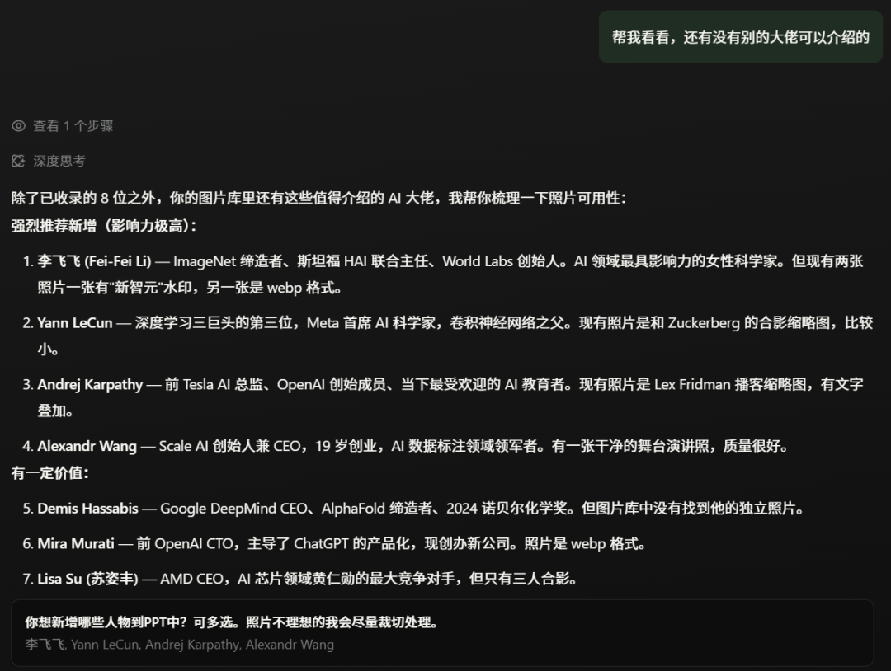Image resolution: width=891 pixels, height=671 pixels.
Task: Expand the 查看 1 个步骤 step details
Action: coord(73,126)
